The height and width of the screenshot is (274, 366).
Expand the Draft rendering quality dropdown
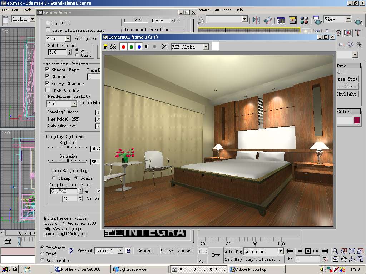point(74,104)
